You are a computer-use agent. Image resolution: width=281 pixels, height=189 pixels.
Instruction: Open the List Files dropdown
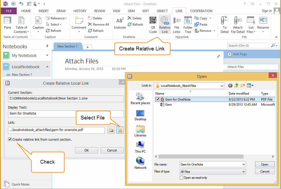click(x=251, y=25)
